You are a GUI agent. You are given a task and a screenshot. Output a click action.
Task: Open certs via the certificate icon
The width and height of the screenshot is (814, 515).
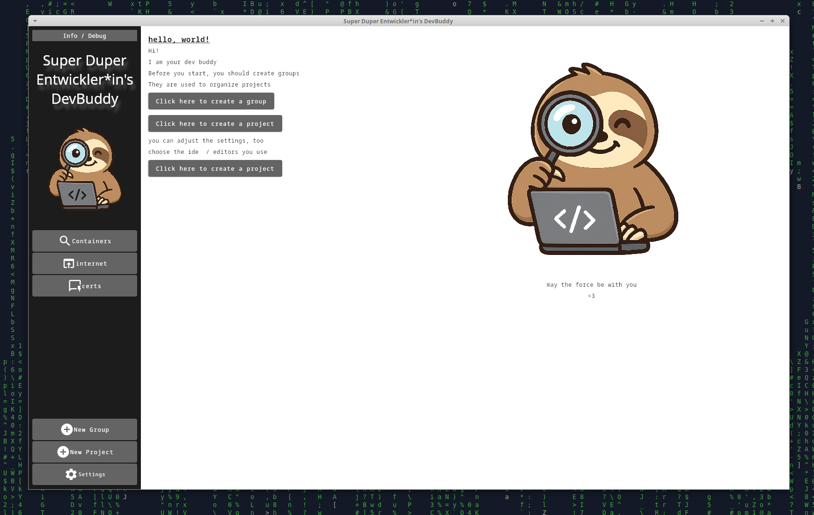pyautogui.click(x=75, y=285)
